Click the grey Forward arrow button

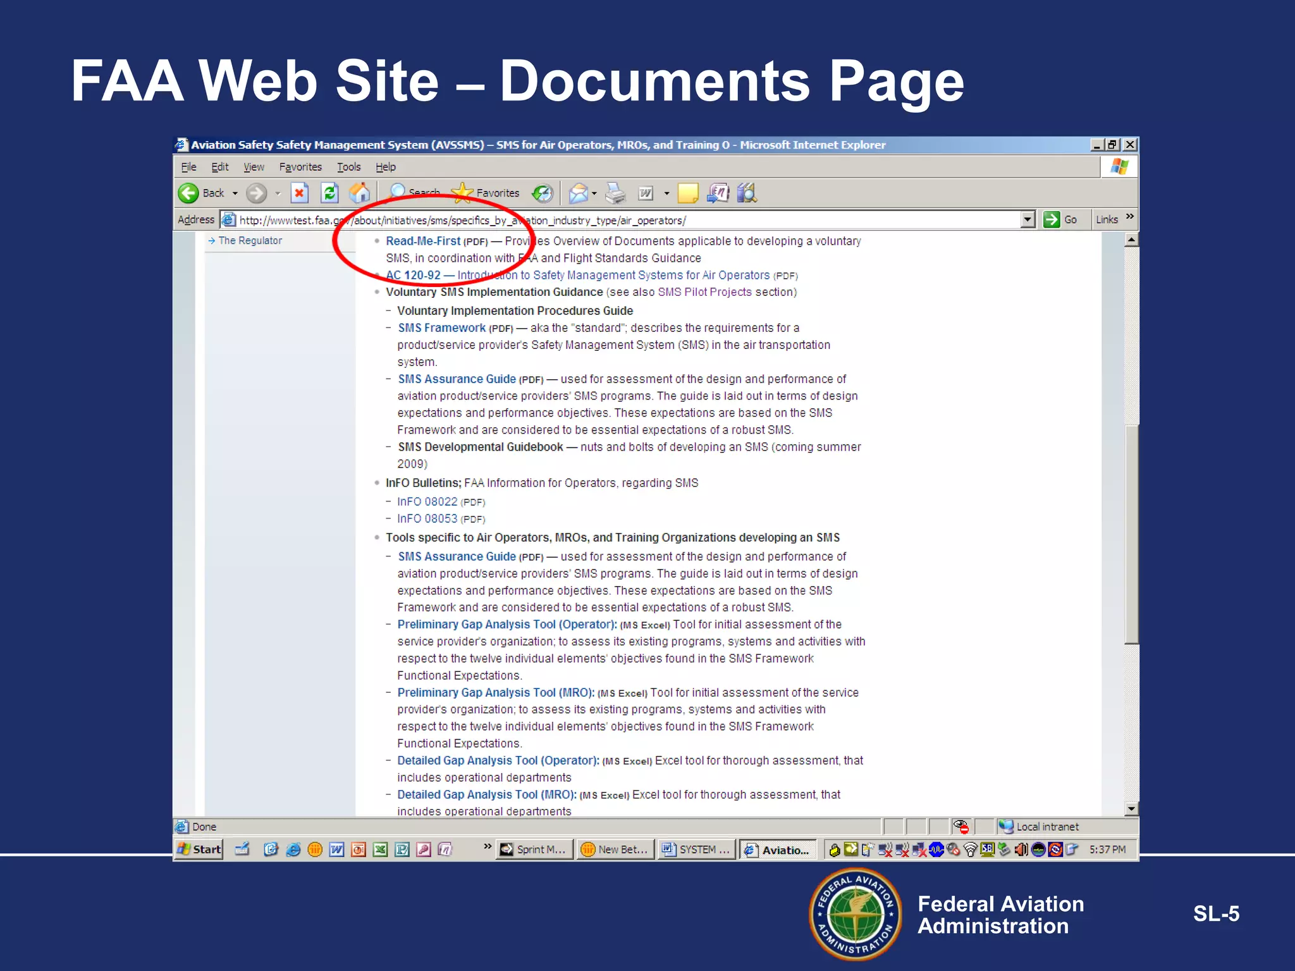tap(256, 193)
